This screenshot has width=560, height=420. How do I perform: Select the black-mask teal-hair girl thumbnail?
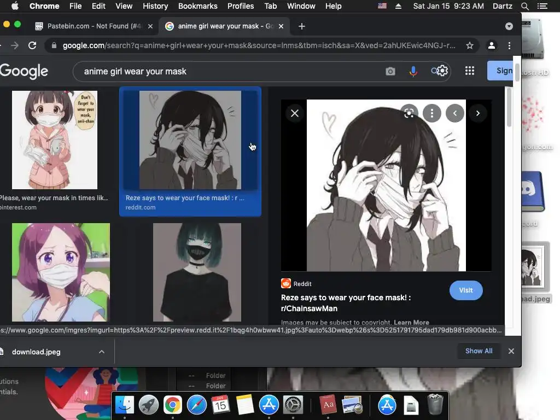pyautogui.click(x=197, y=272)
